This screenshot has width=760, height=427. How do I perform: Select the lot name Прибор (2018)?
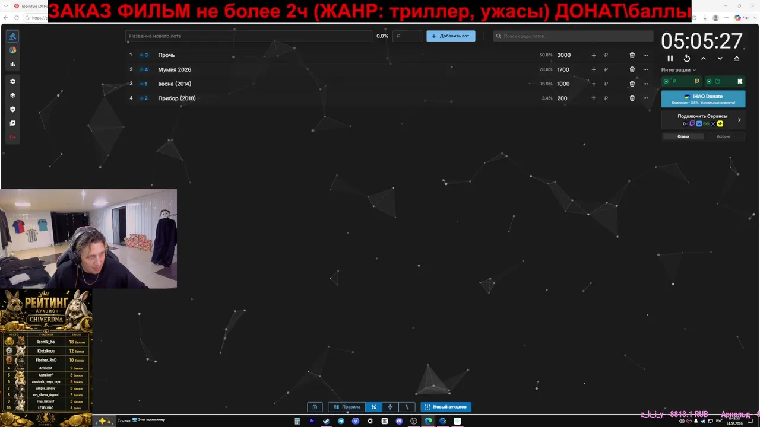(x=177, y=98)
